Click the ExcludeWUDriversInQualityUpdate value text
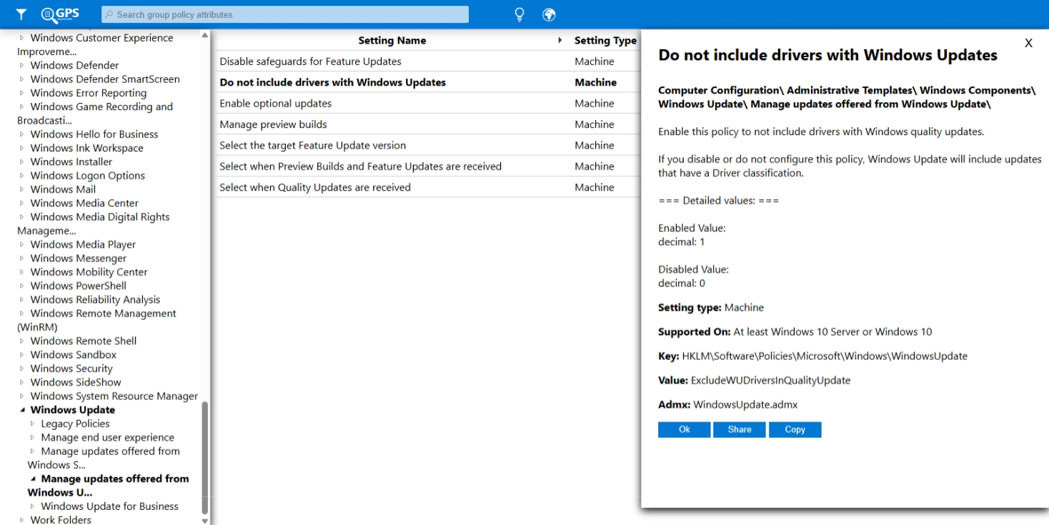The image size is (1049, 525). pyautogui.click(x=770, y=380)
